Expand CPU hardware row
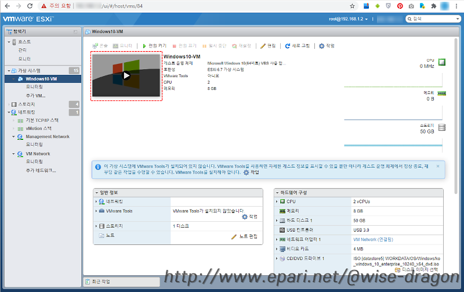Image resolution: width=464 pixels, height=292 pixels. click(277, 201)
